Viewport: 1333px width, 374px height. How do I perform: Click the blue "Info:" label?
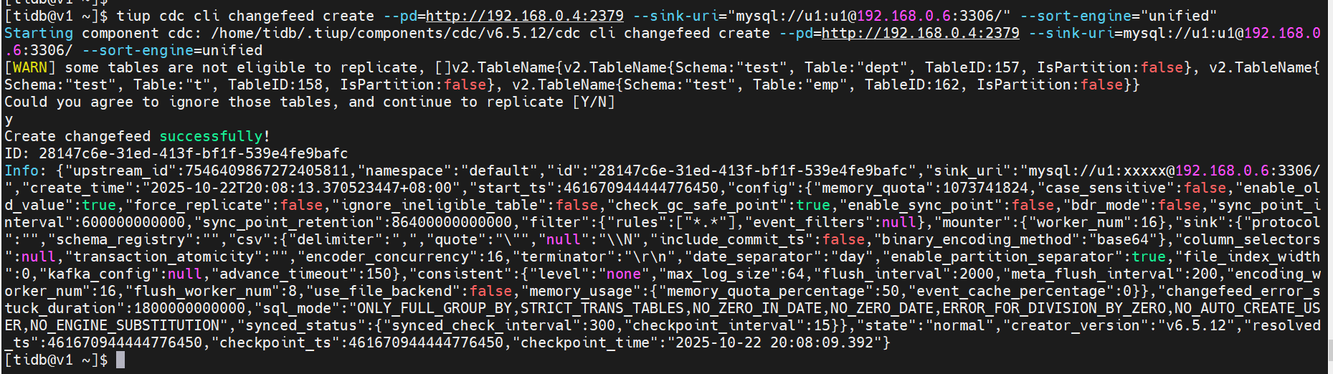click(x=25, y=171)
